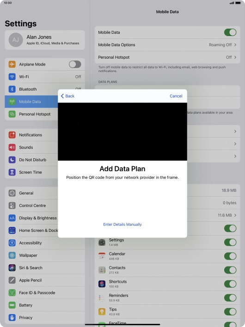Tap the Reminders app icon

(x=102, y=298)
